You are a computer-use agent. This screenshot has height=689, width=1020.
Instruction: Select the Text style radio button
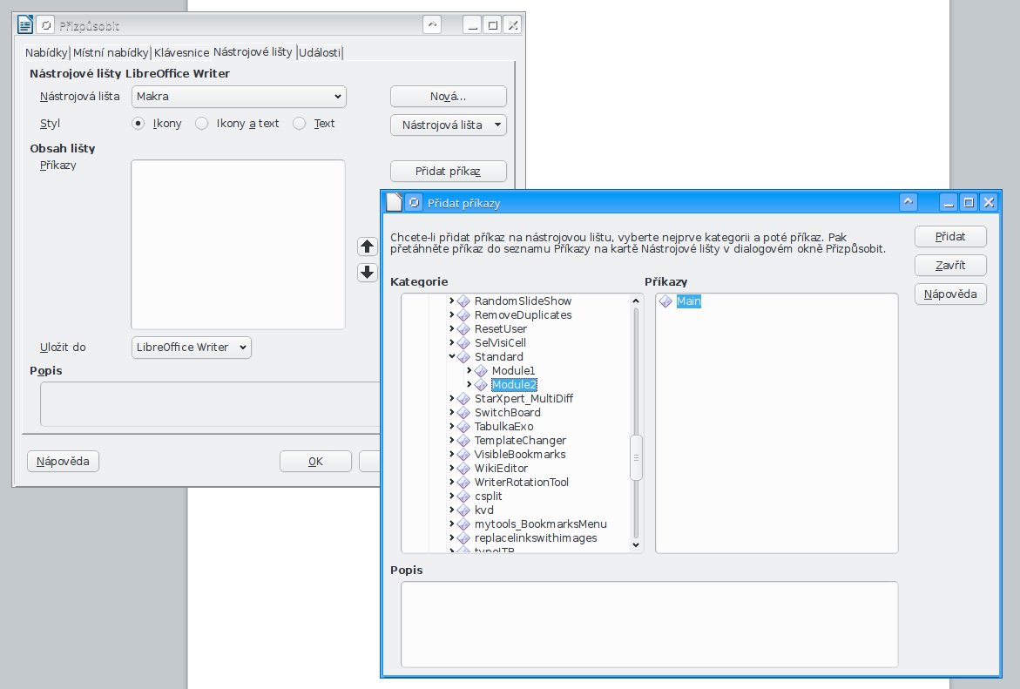point(300,123)
